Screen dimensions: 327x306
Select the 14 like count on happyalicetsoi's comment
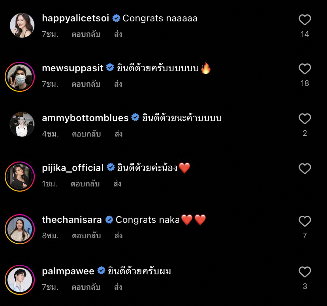click(x=304, y=34)
